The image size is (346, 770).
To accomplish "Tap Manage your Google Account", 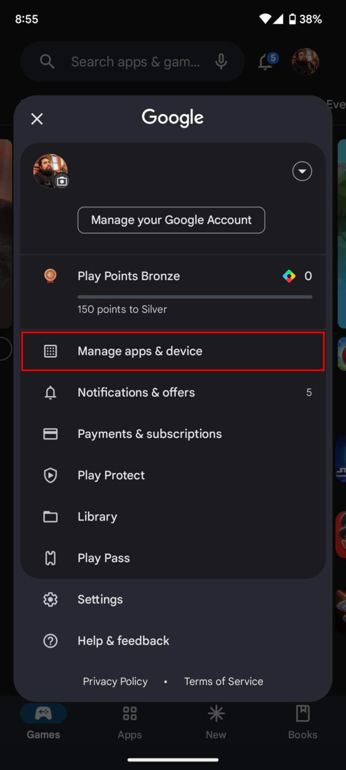I will coord(171,220).
